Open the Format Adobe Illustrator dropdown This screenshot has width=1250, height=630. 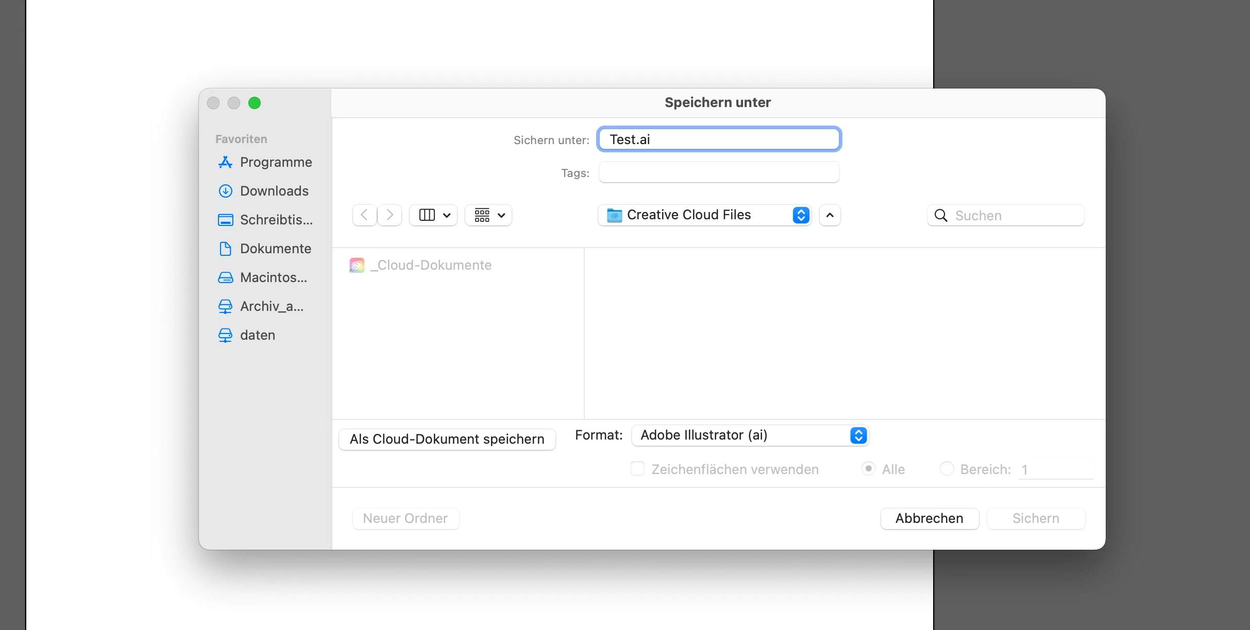tap(750, 435)
